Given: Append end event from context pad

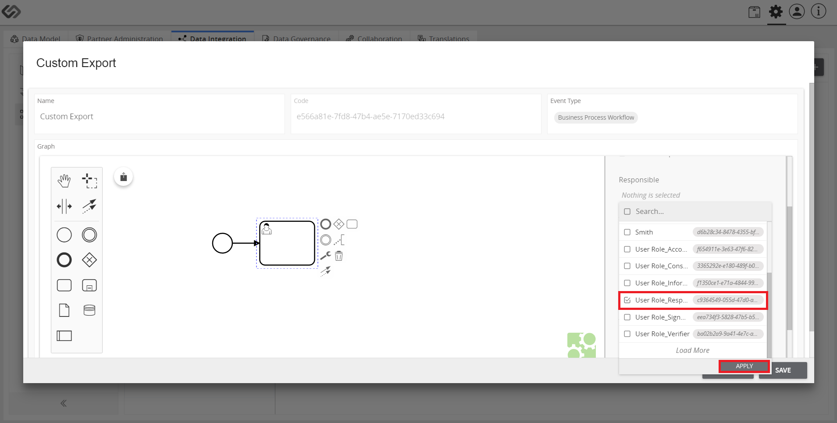Looking at the screenshot, I should [x=325, y=224].
